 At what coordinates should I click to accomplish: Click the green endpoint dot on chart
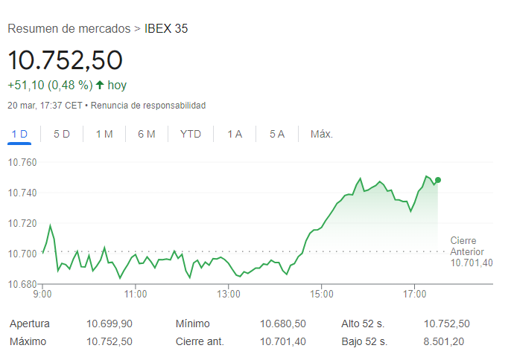[438, 180]
